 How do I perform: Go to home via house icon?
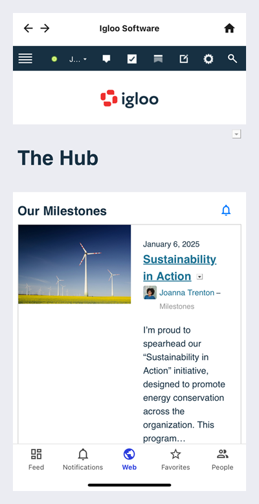229,29
